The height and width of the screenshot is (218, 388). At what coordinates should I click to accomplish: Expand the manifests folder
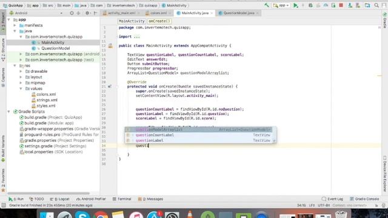pos(15,25)
